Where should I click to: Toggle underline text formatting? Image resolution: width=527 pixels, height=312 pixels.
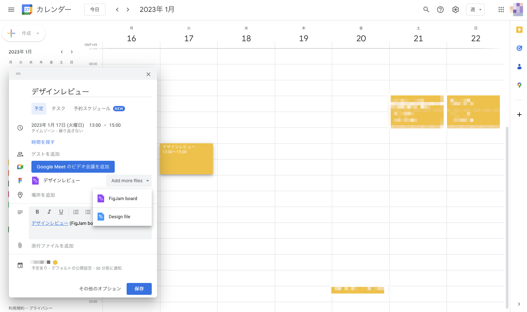point(61,212)
